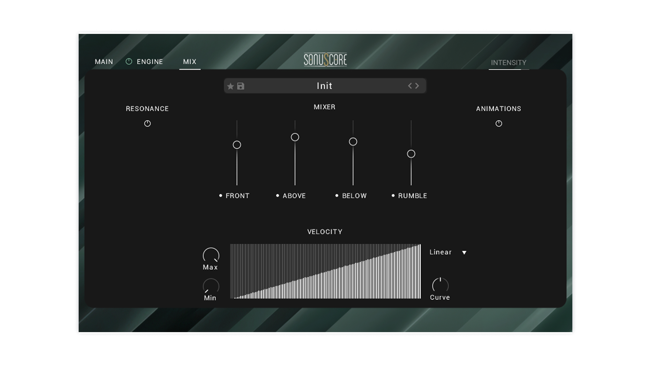
Task: Go to the next preset arrow
Action: (x=417, y=86)
